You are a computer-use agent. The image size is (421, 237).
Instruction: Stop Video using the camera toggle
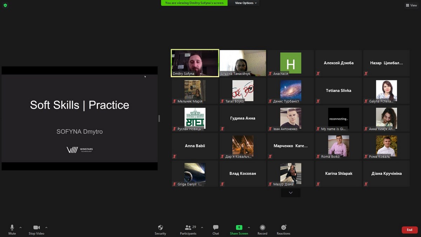pos(36,228)
